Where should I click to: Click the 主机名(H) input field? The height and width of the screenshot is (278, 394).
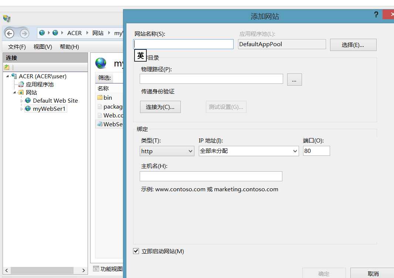click(211, 176)
